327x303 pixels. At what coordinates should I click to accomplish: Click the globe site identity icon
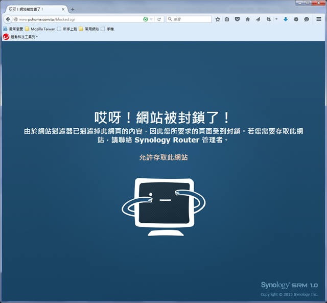(x=16, y=19)
